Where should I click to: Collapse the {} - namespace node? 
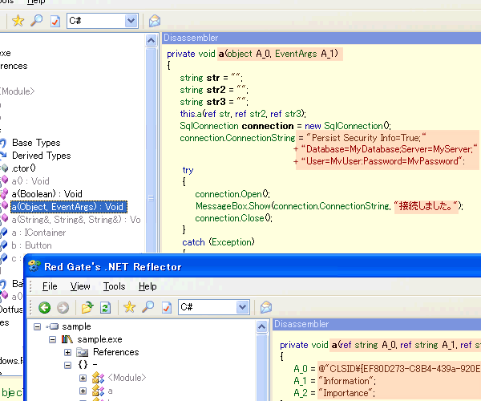click(68, 365)
